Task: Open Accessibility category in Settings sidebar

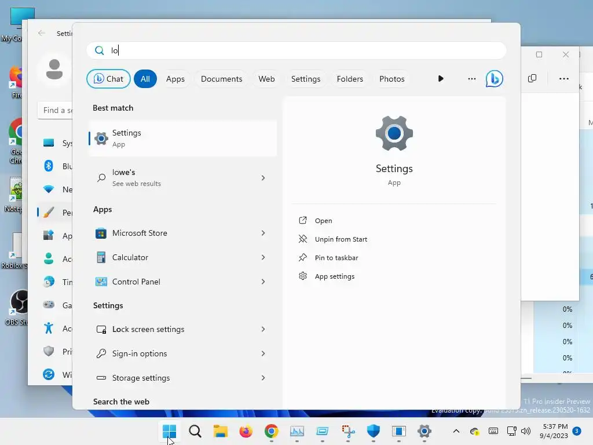Action: click(55, 328)
